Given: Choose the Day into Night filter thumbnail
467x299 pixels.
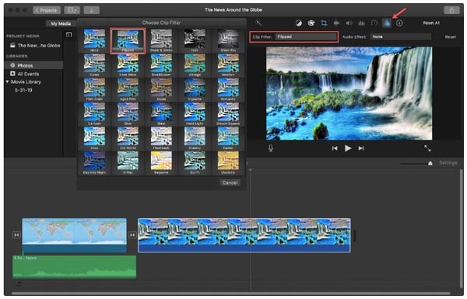Looking at the screenshot, I should tap(94, 162).
